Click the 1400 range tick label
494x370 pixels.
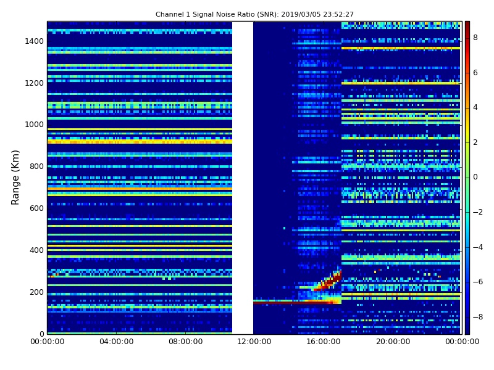pos(34,41)
